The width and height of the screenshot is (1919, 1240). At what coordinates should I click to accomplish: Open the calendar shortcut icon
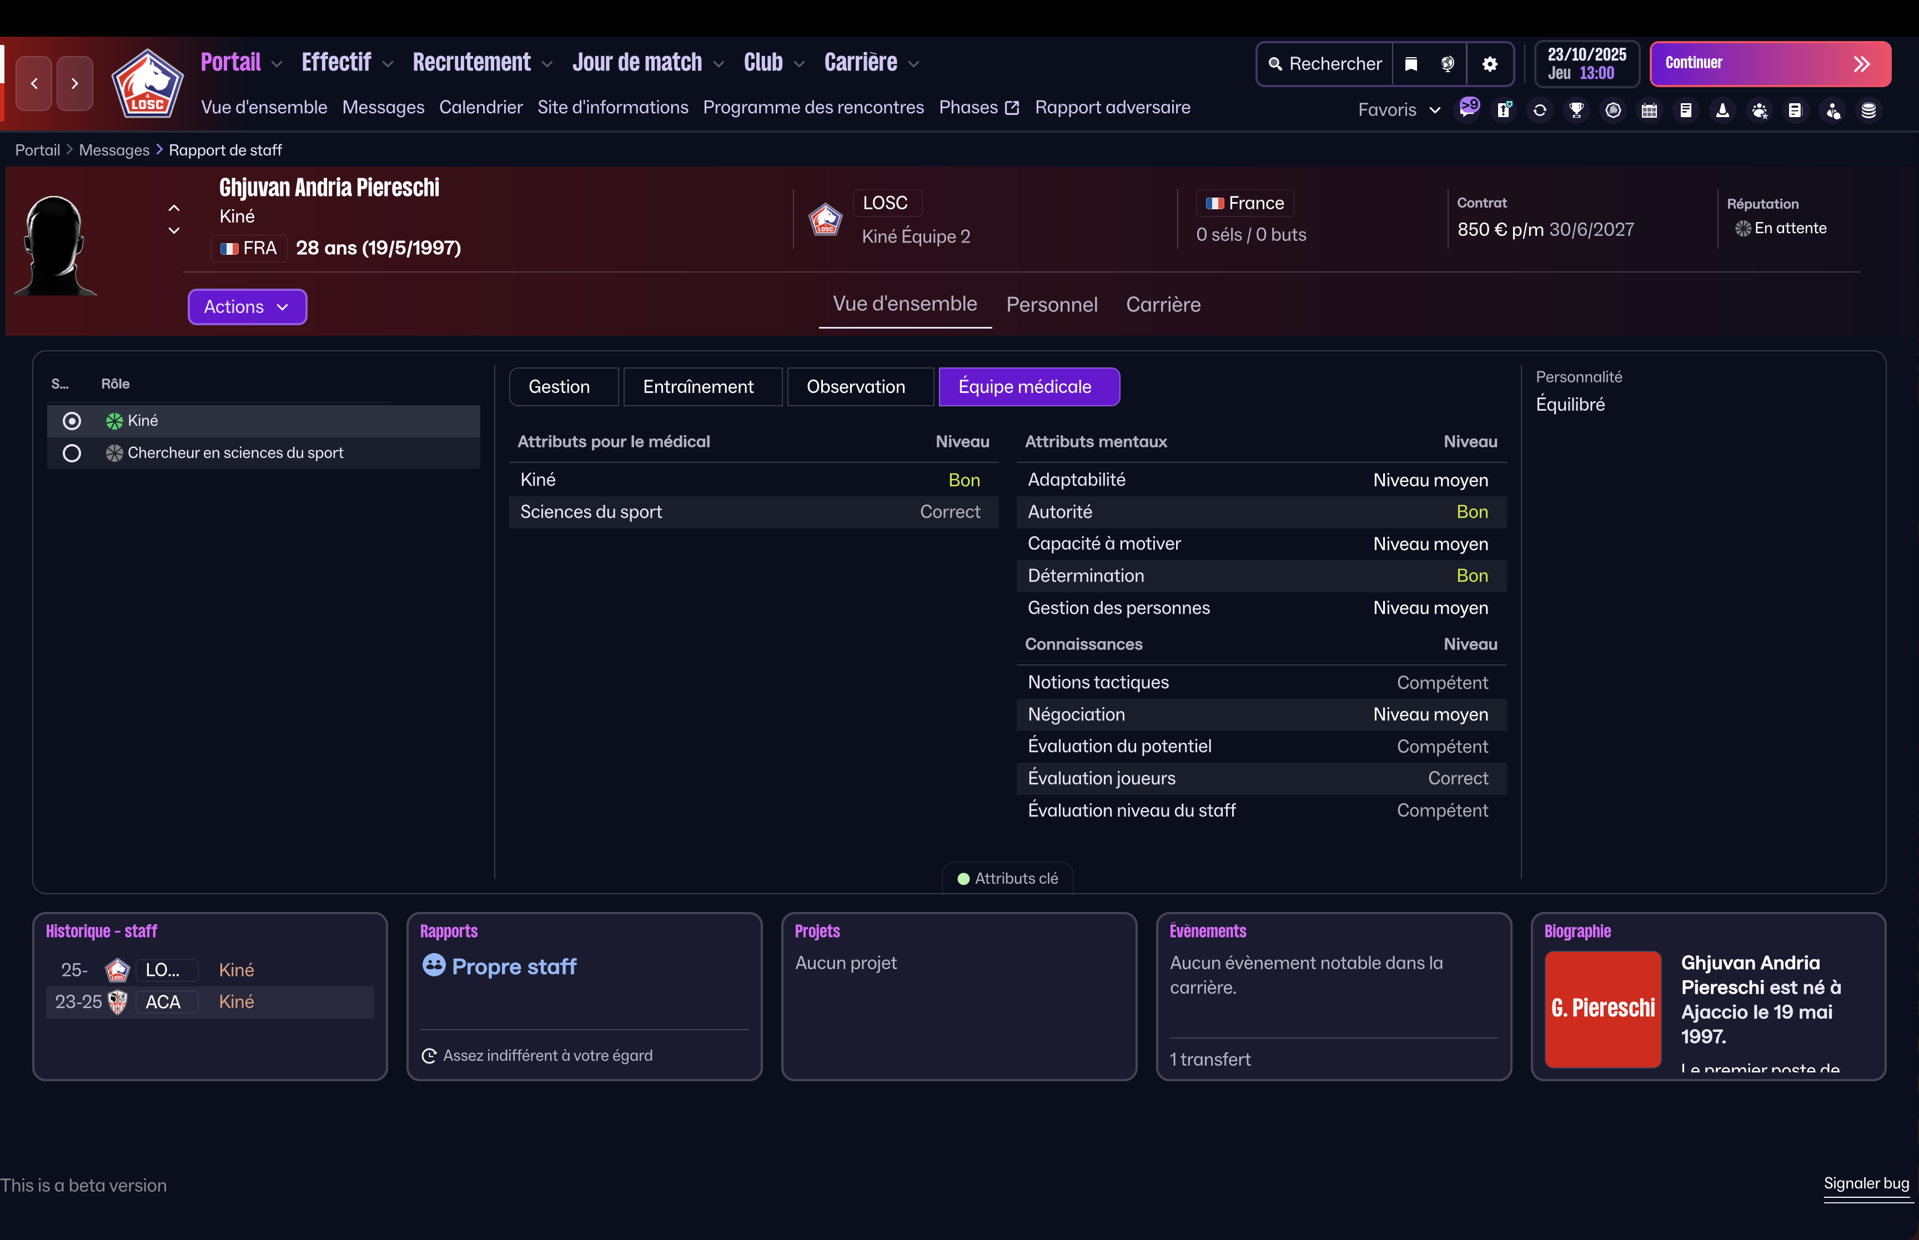click(x=1649, y=109)
